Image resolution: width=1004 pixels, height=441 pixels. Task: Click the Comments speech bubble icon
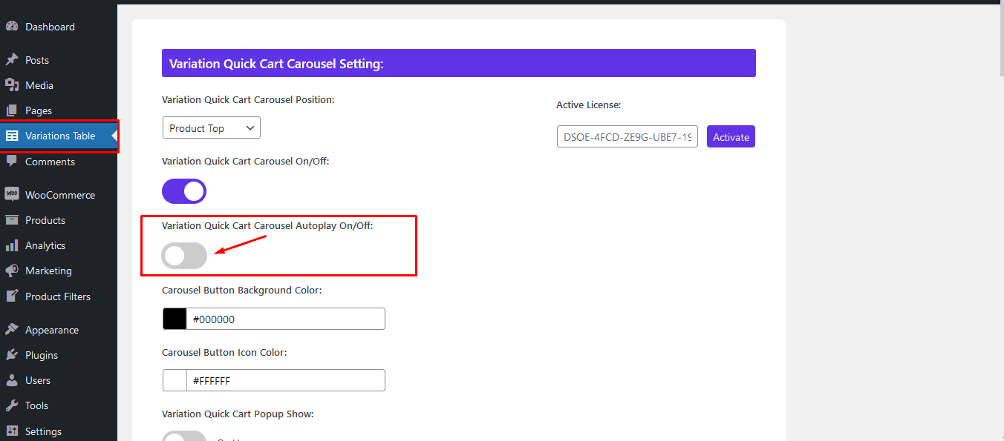click(12, 162)
